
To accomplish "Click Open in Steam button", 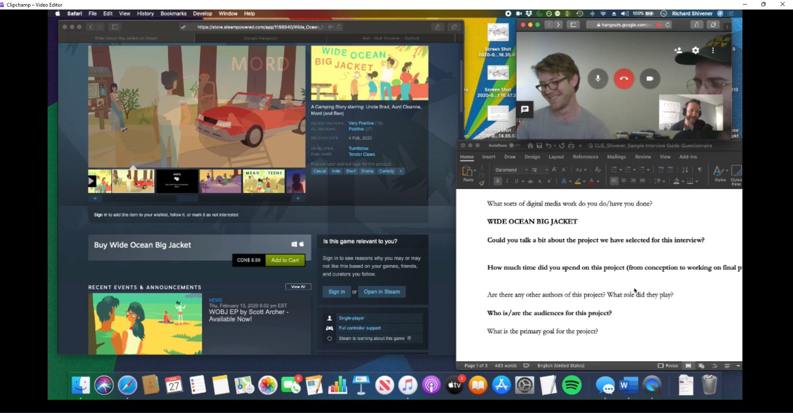I will click(x=382, y=292).
